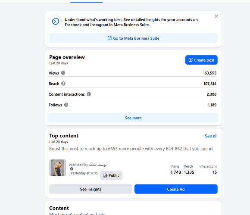Select the active tab with blue underline
Viewport: 250px width, 215px height.
[x=87, y=1]
